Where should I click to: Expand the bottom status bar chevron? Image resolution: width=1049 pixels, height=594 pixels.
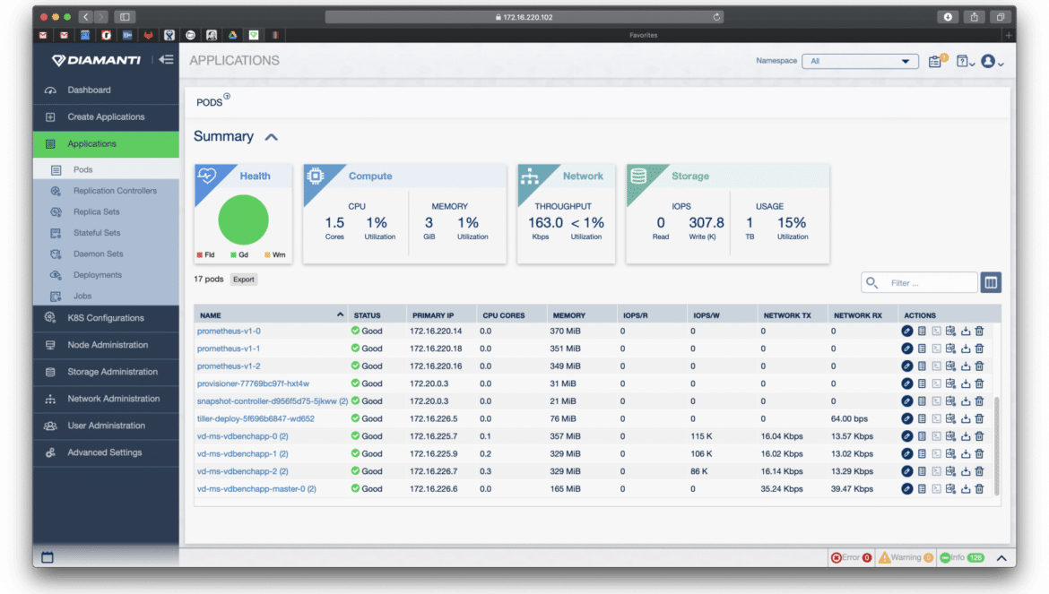[x=1001, y=558]
